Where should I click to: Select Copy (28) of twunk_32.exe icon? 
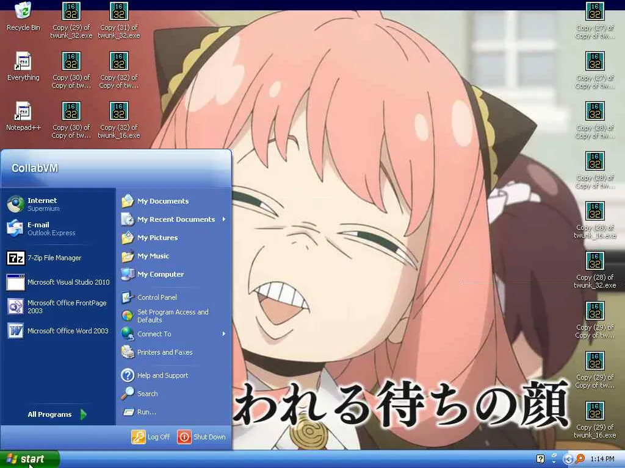(594, 270)
